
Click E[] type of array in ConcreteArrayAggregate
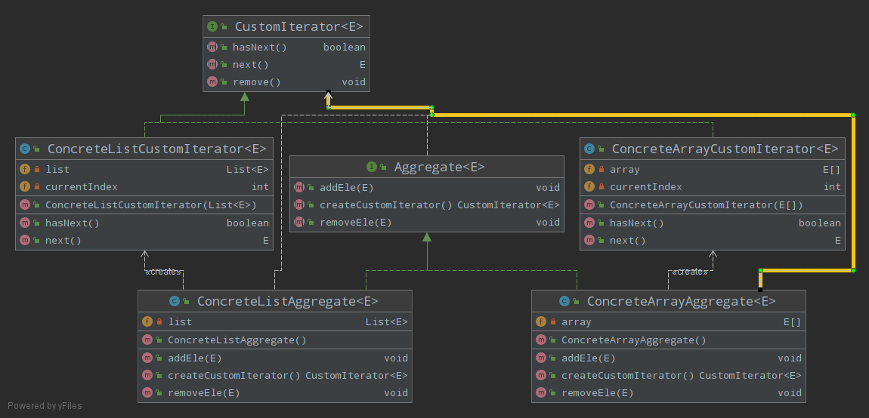(792, 321)
